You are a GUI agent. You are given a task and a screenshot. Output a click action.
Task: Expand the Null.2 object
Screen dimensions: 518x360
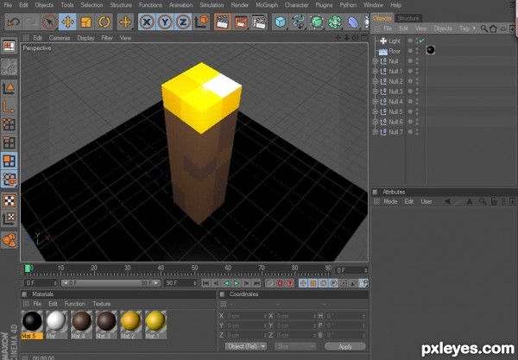point(375,81)
